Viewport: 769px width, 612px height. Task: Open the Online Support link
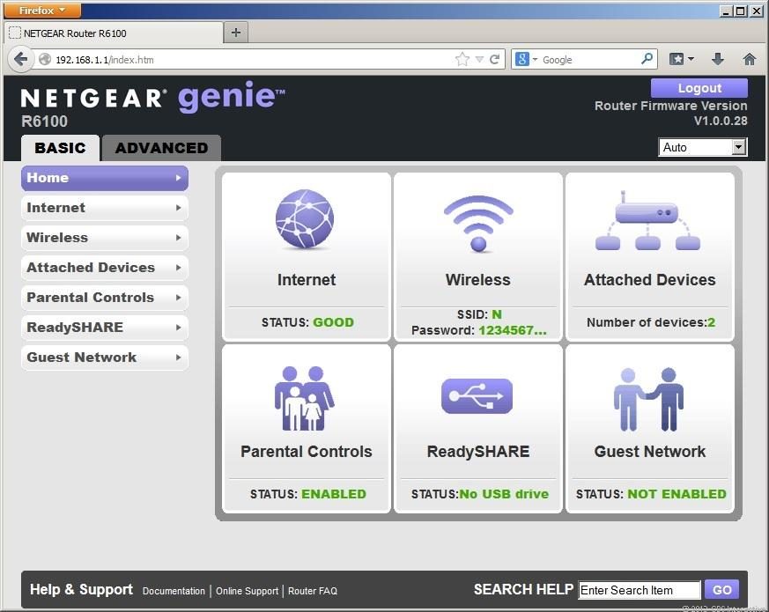pos(247,590)
